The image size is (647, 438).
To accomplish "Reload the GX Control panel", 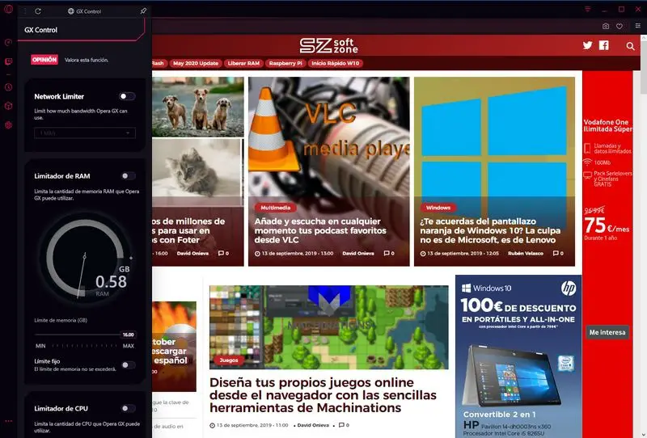I will [x=38, y=11].
